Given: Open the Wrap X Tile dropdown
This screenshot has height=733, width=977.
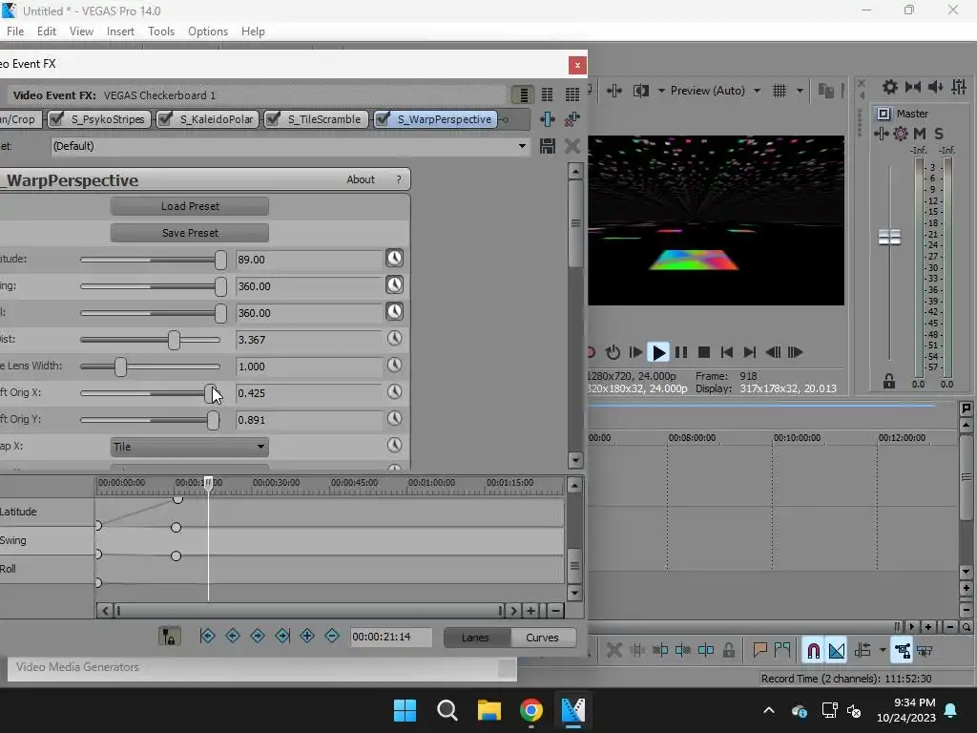Looking at the screenshot, I should click(x=190, y=447).
